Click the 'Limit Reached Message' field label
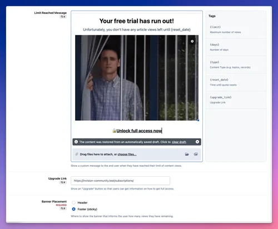Screen dimensions: 278x229 coord(51,13)
